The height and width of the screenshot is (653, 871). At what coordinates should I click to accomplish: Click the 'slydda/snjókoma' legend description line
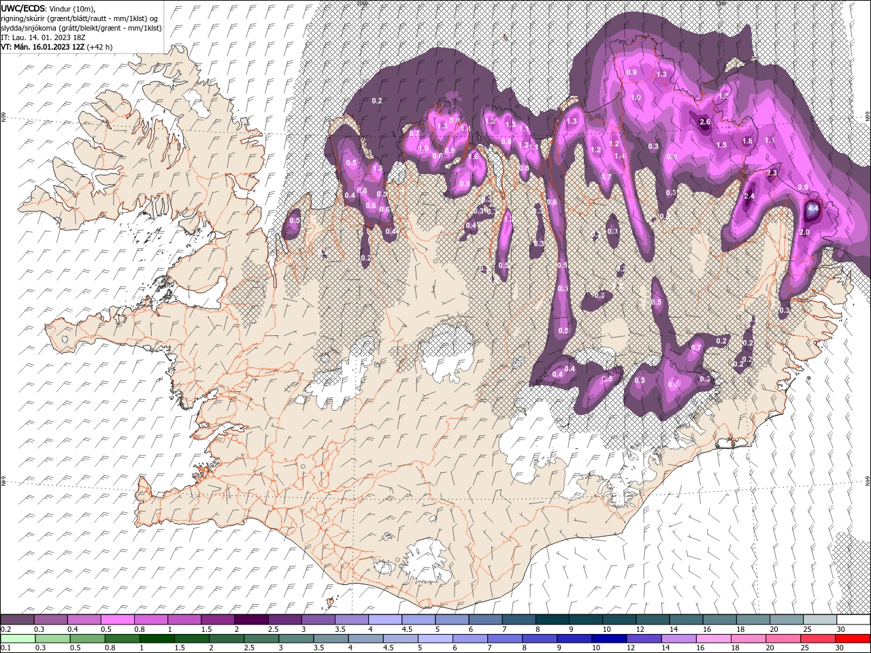coord(81,28)
